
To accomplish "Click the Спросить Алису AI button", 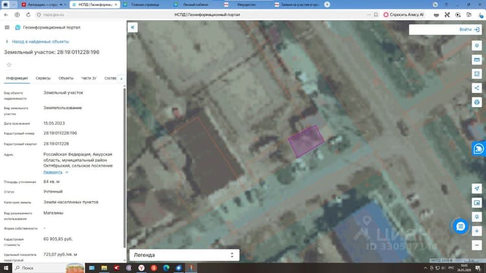I will pyautogui.click(x=404, y=14).
